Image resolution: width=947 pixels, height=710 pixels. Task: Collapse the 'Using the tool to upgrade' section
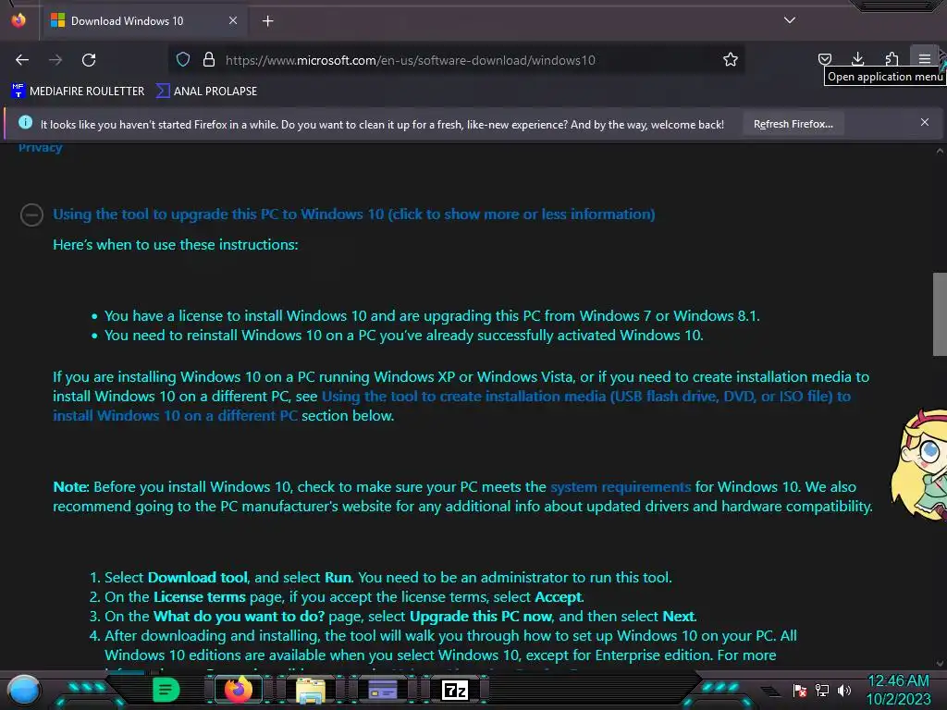(x=31, y=214)
